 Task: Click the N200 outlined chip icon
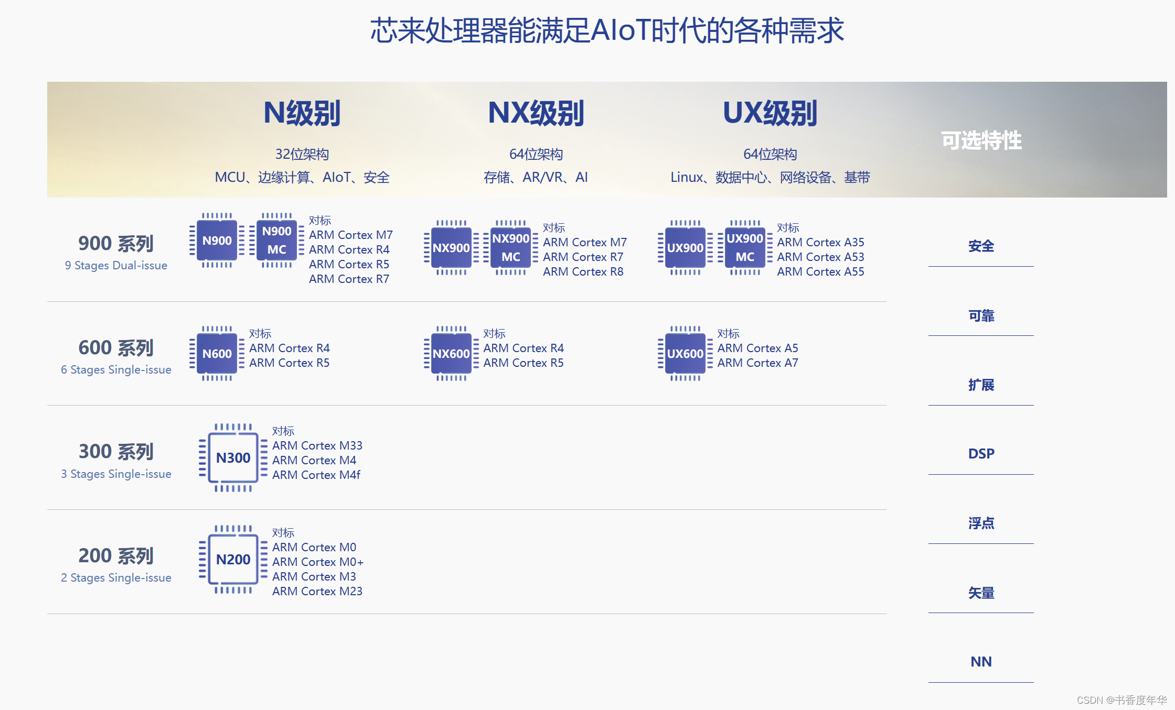click(233, 560)
